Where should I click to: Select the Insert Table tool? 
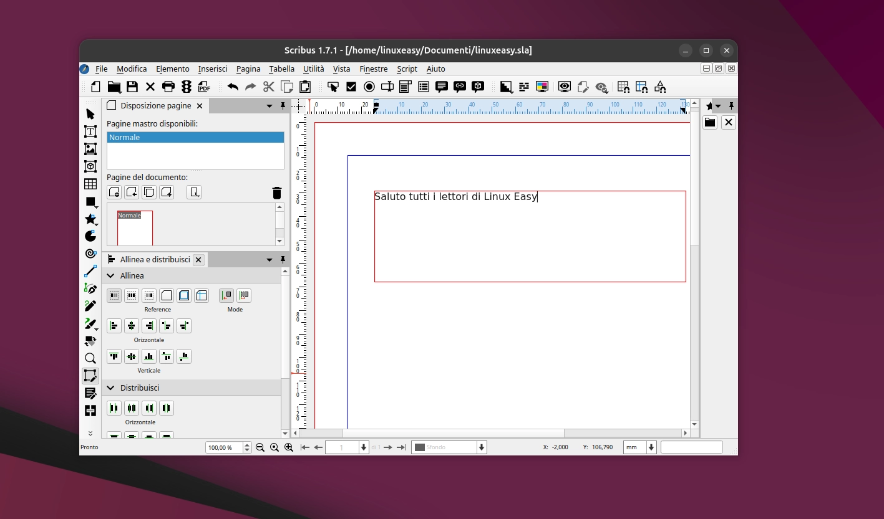click(90, 184)
